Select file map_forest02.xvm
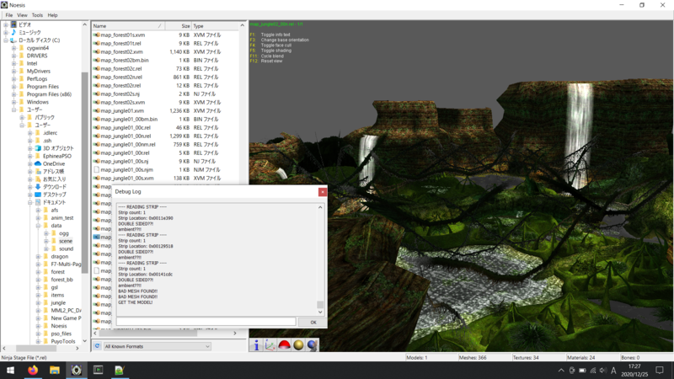674x379 pixels. [x=121, y=51]
